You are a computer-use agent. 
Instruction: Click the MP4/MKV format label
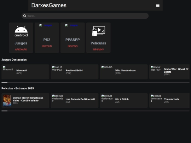click(98, 49)
